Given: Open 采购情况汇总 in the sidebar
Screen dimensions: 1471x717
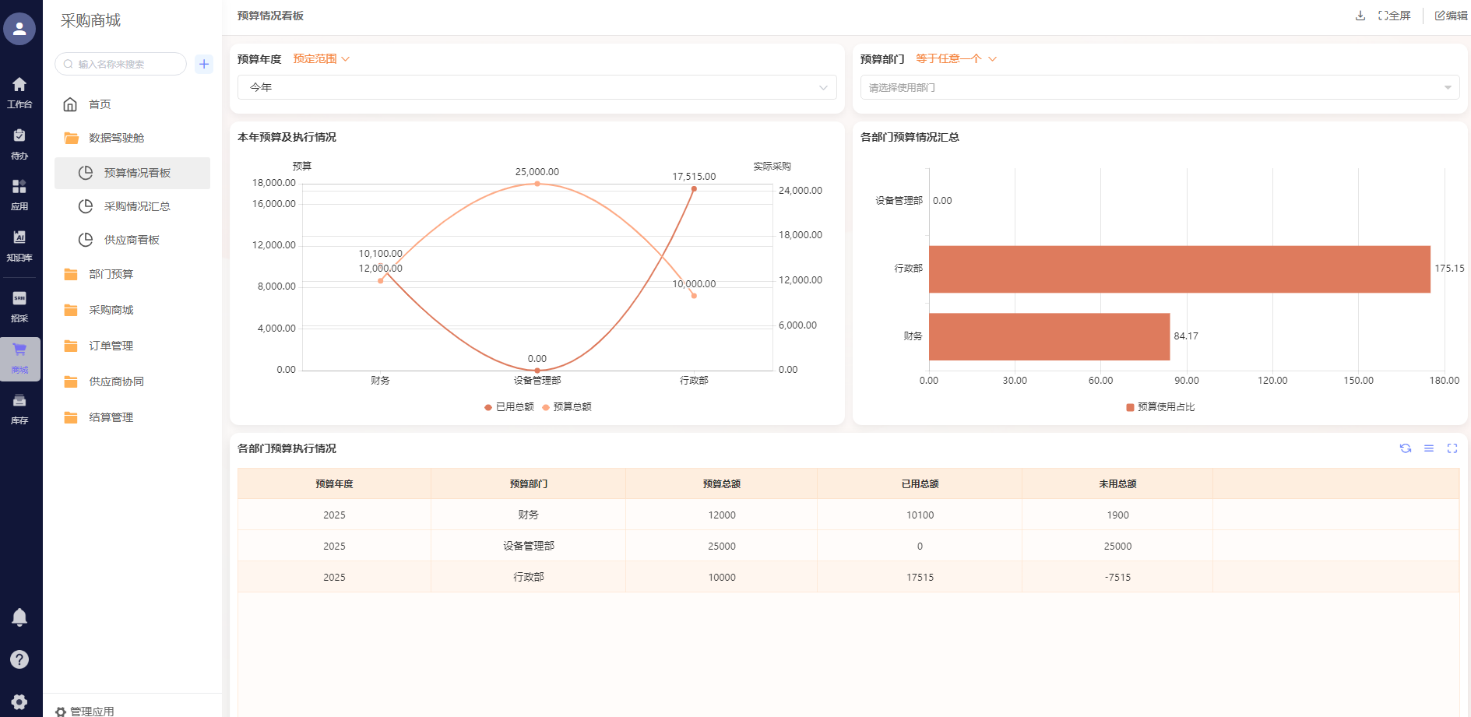Looking at the screenshot, I should point(137,206).
